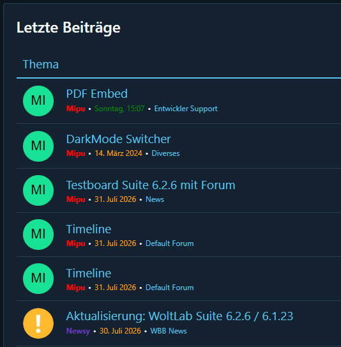341x347 pixels.
Task: View the Newsy user profile
Action: pos(78,331)
